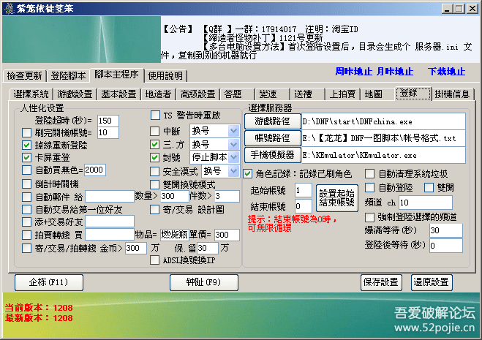Open the 檢查更新 tab
This screenshot has width=482, height=340.
coord(25,75)
